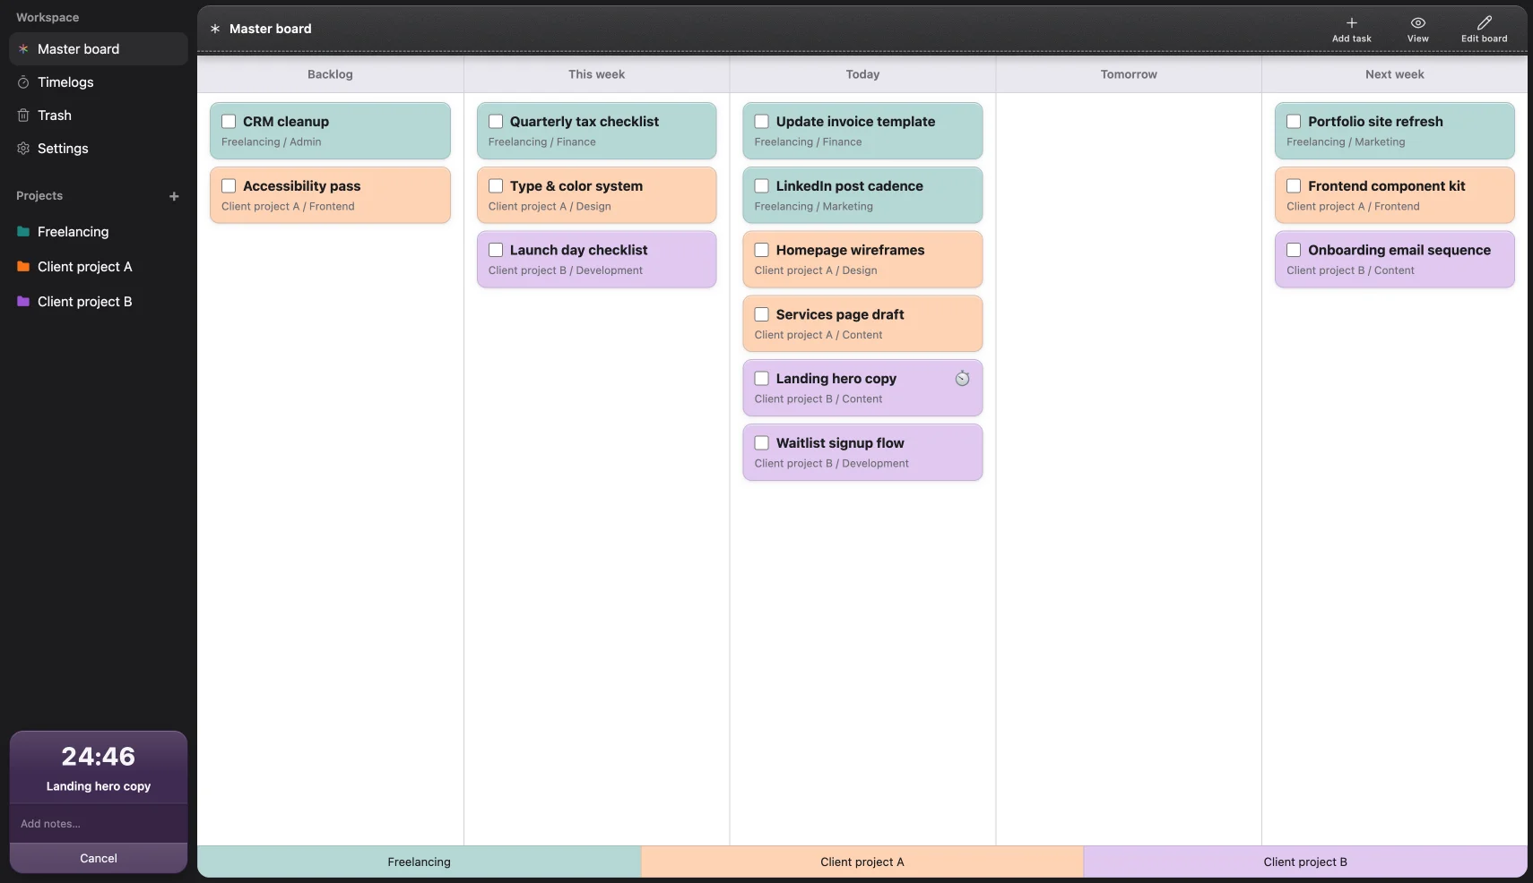
Task: Click the teal Freelancing legend bar
Action: (x=420, y=862)
